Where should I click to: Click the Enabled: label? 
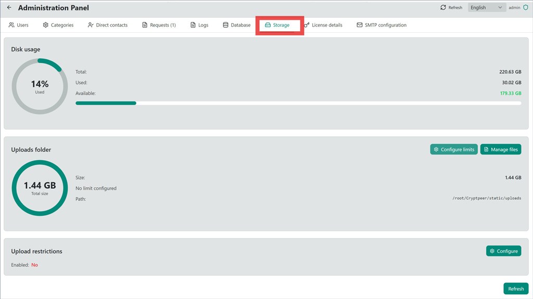coord(20,265)
